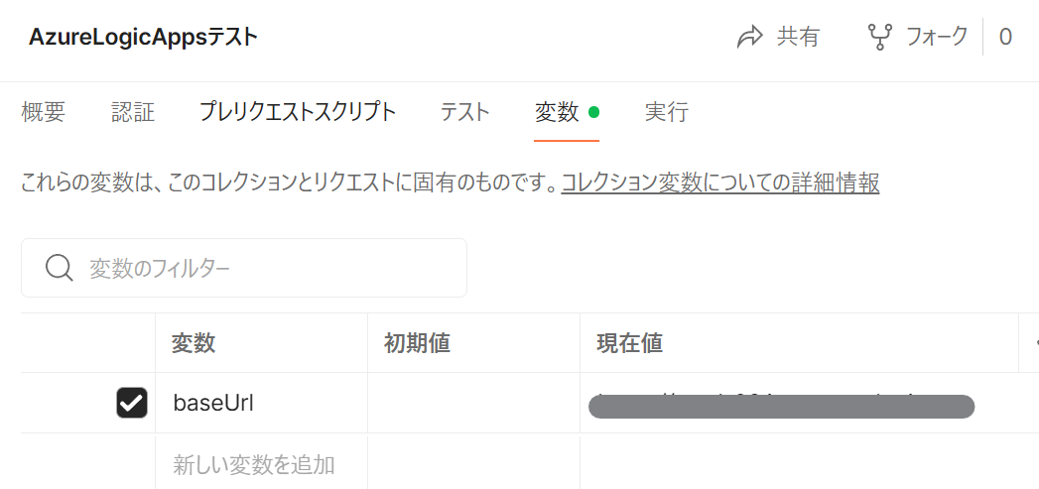Click 新しい変数を追加 input cell
The height and width of the screenshot is (489, 1039).
[261, 464]
